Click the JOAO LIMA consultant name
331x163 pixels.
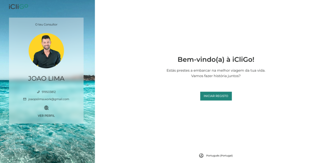46,79
